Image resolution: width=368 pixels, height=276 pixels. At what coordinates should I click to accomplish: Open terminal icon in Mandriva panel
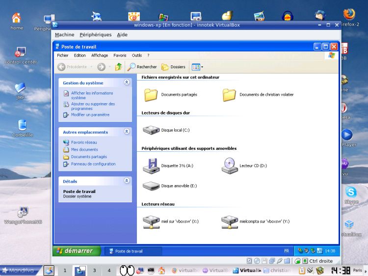click(151, 271)
